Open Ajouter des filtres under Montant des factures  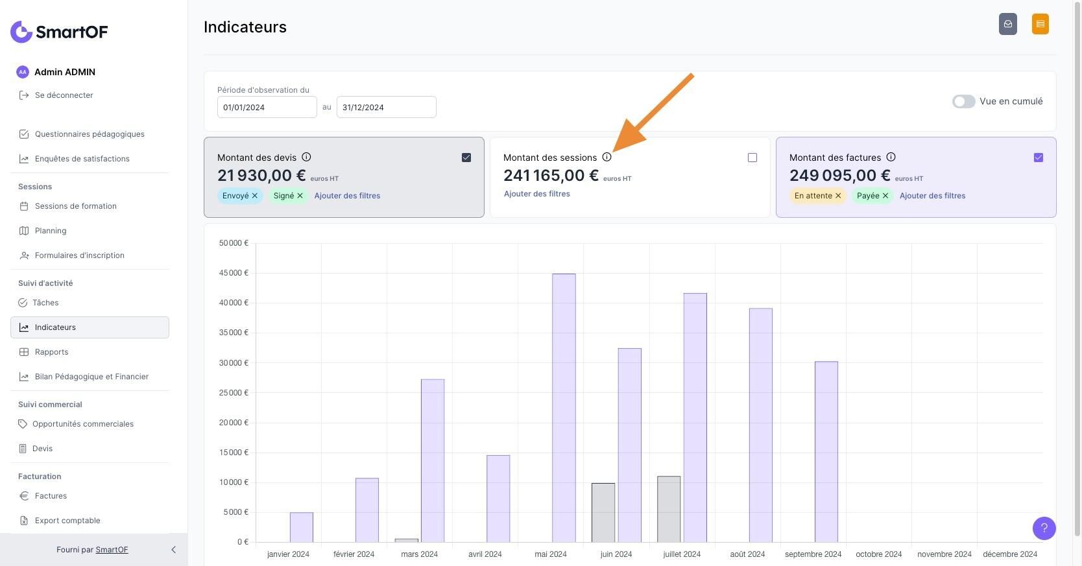932,196
